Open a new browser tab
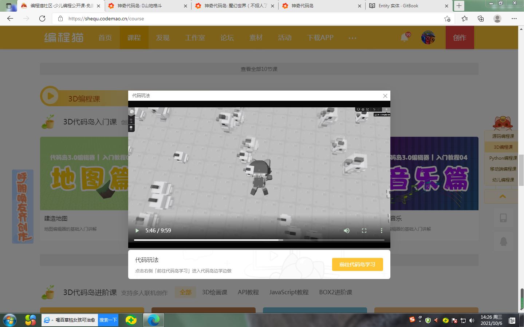 coord(459,6)
